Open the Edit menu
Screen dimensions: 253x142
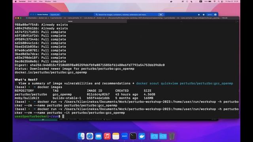[35, 1]
